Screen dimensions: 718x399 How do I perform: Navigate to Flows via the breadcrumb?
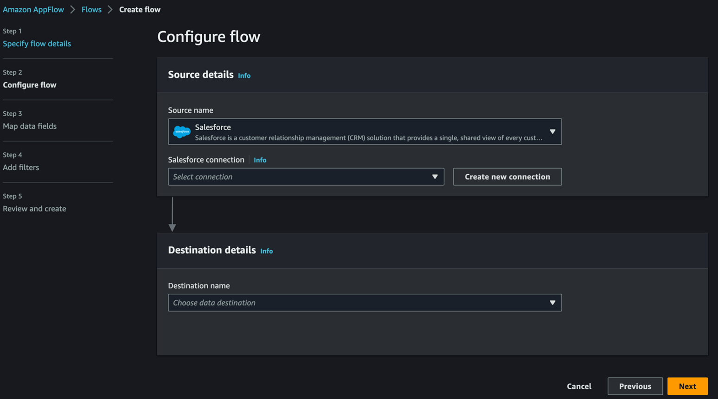[91, 9]
